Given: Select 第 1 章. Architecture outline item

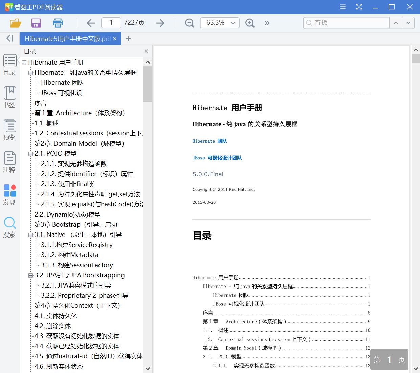Looking at the screenshot, I should click(80, 113).
